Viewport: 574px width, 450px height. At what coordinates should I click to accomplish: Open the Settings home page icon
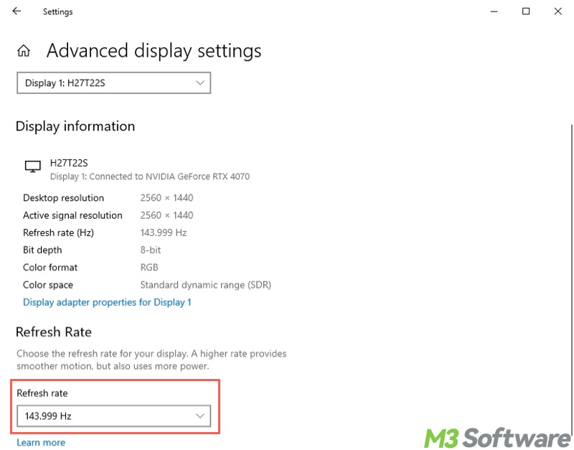coord(24,50)
